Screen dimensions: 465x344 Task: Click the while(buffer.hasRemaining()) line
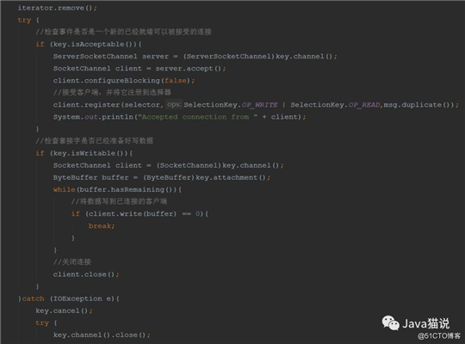point(117,189)
